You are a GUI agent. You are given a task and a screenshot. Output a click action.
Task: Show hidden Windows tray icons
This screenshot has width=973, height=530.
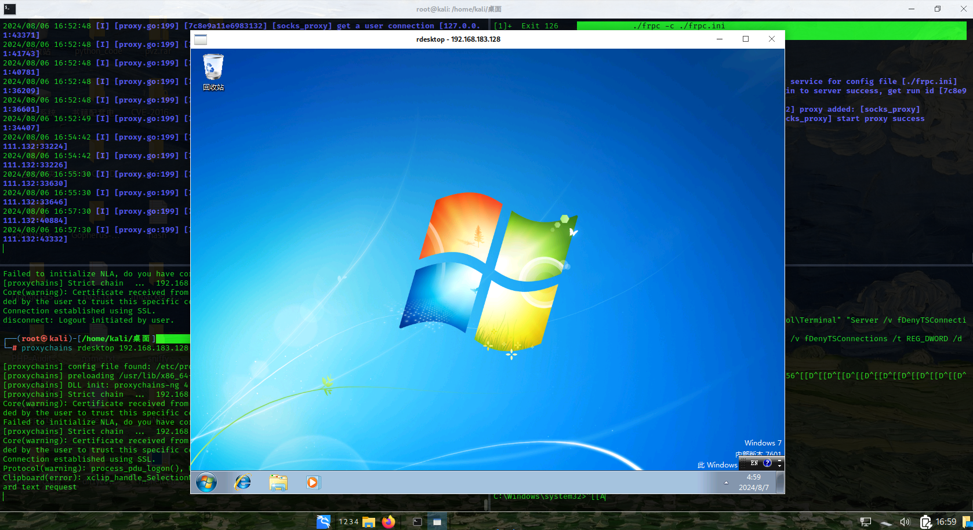[x=726, y=483]
